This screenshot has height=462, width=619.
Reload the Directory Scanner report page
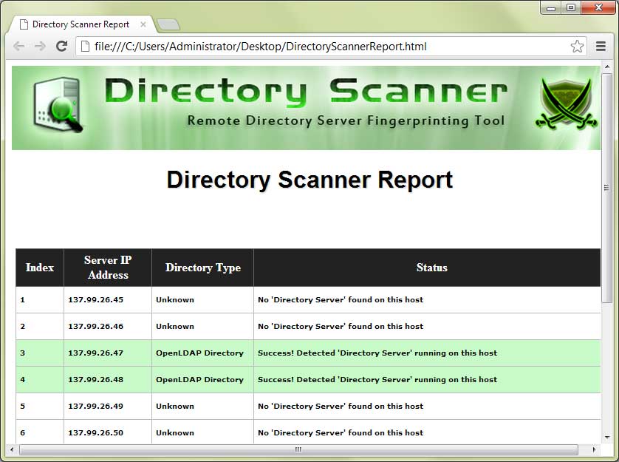(61, 47)
